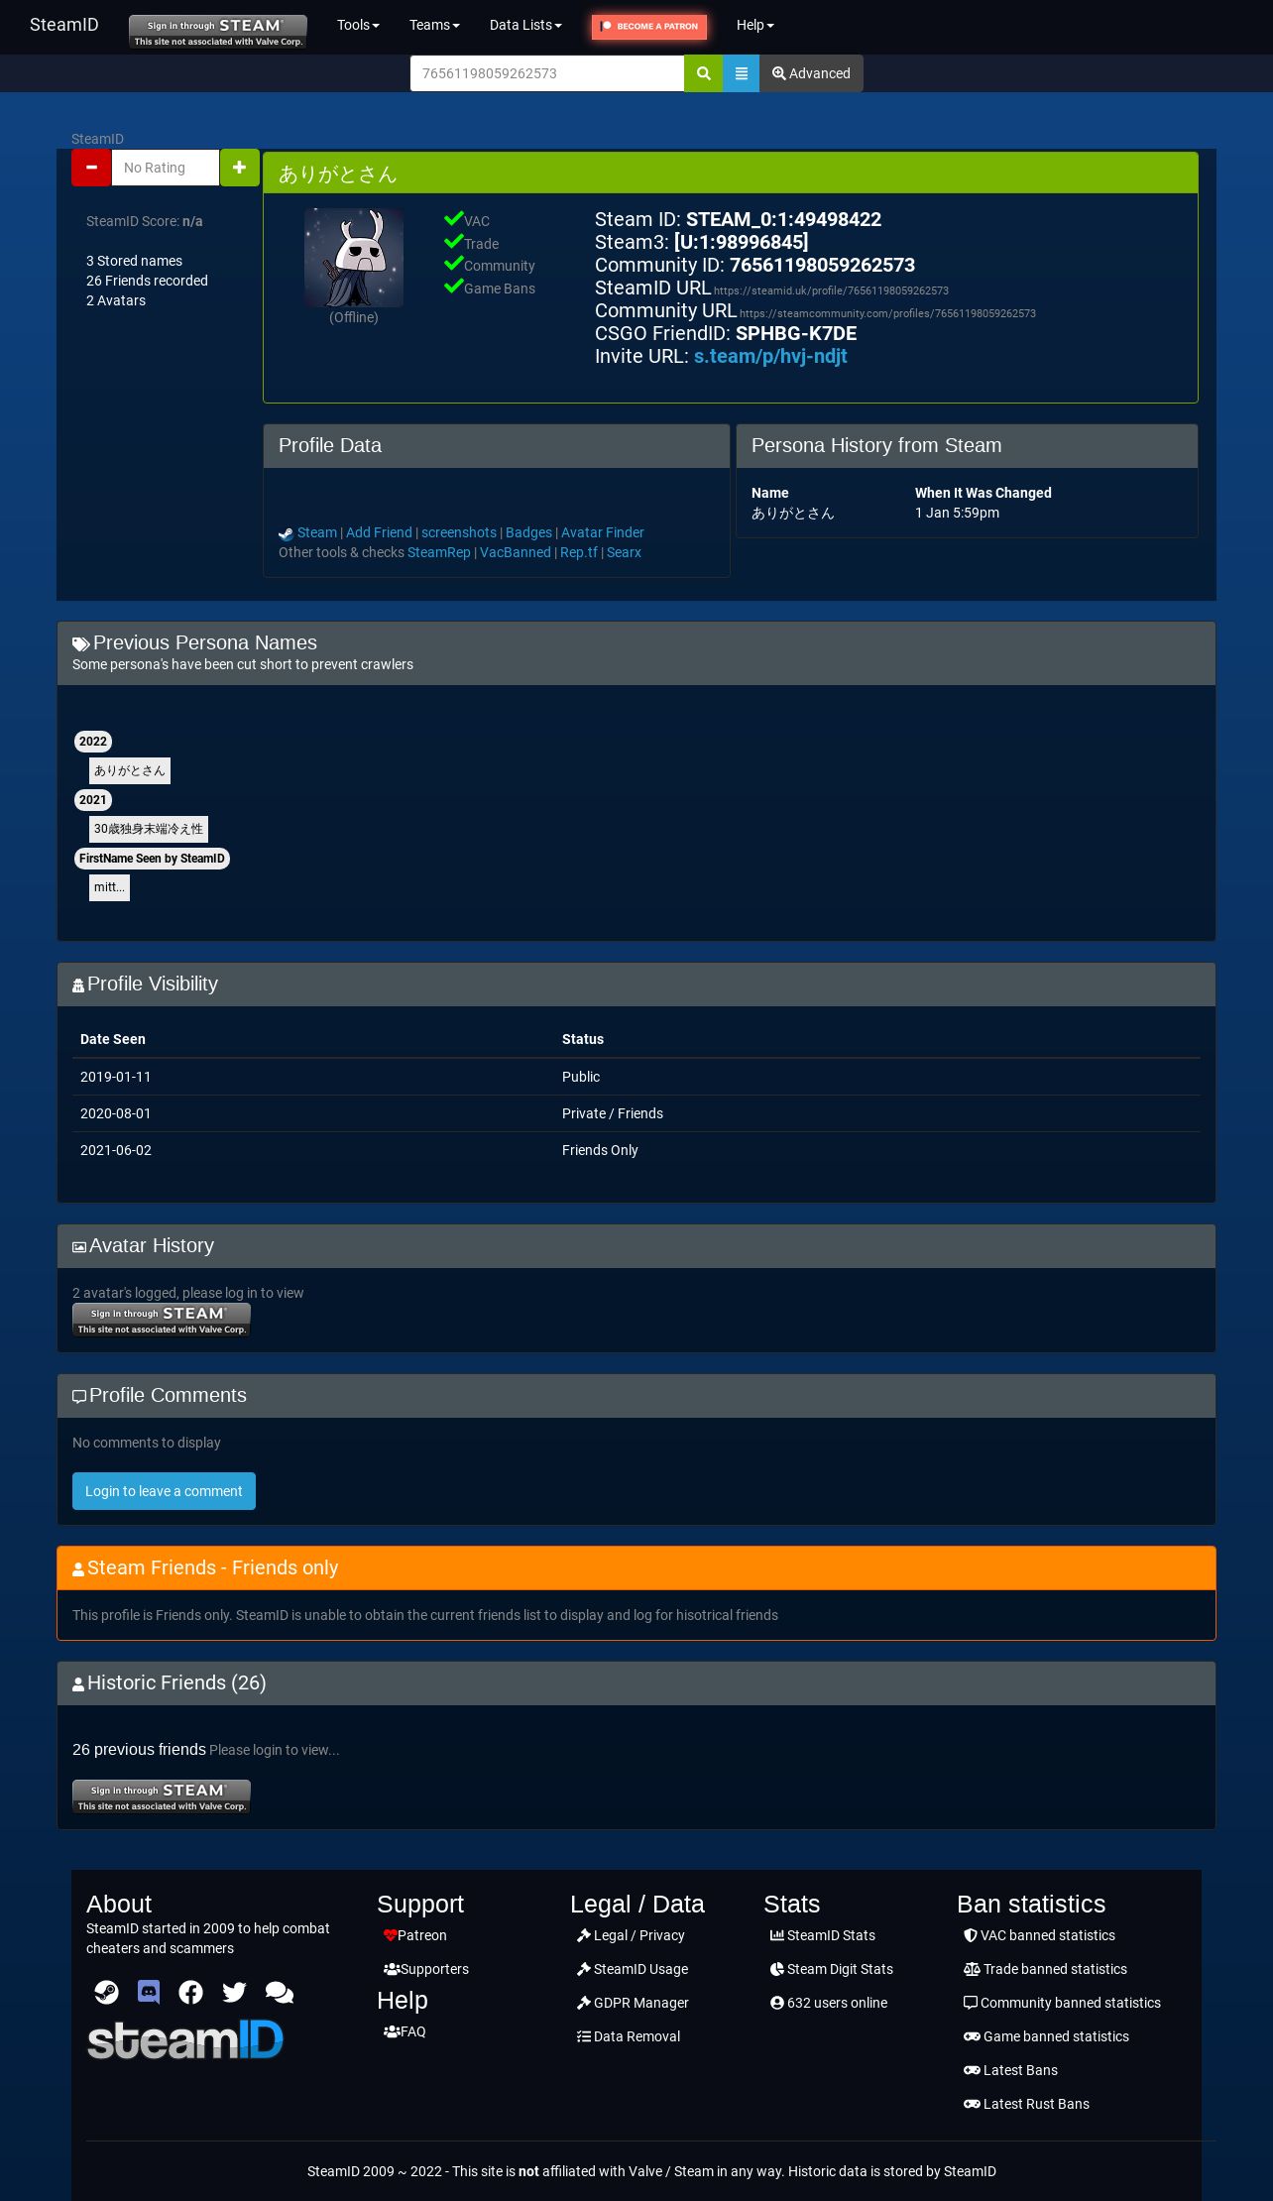The image size is (1273, 2201).
Task: Click the Add Friend link
Action: point(379,532)
